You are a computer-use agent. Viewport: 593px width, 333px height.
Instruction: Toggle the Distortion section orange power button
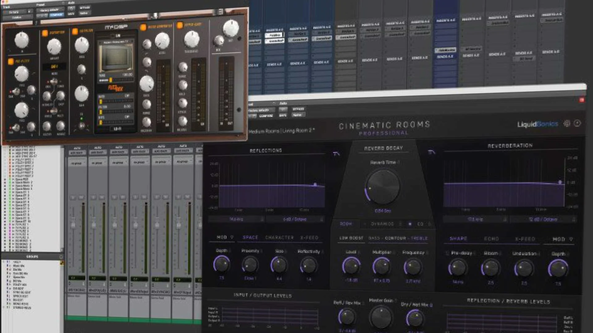pyautogui.click(x=45, y=33)
